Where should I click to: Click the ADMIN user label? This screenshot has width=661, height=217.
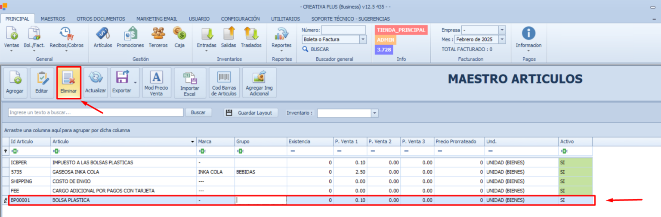(x=385, y=40)
